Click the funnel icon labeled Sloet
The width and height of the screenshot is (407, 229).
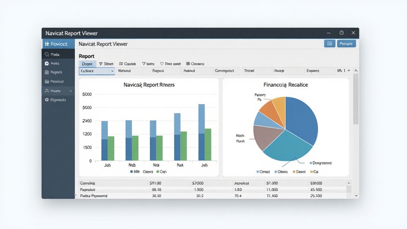(101, 64)
